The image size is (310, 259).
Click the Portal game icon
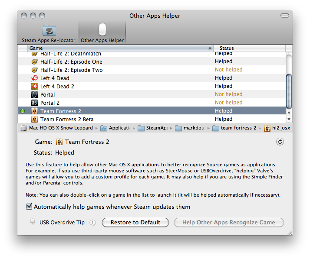(34, 95)
